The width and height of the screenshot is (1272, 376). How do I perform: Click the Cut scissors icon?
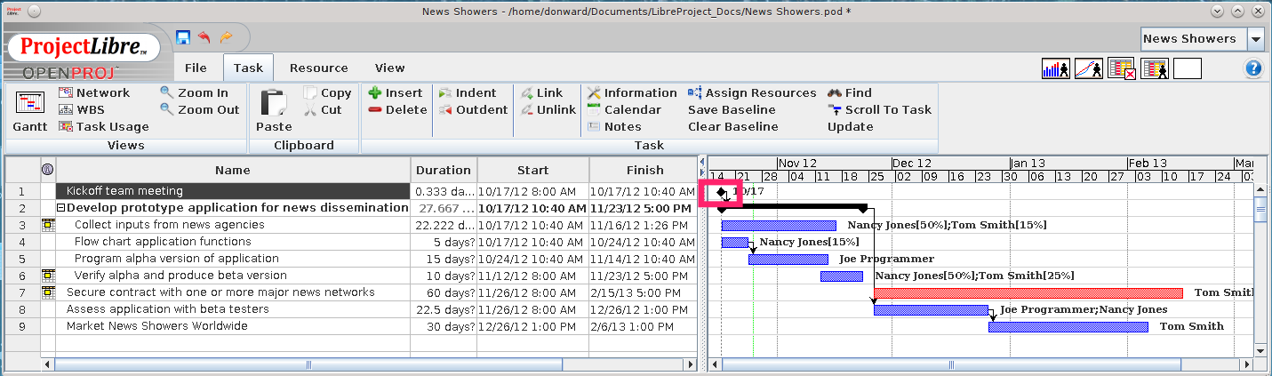point(310,109)
